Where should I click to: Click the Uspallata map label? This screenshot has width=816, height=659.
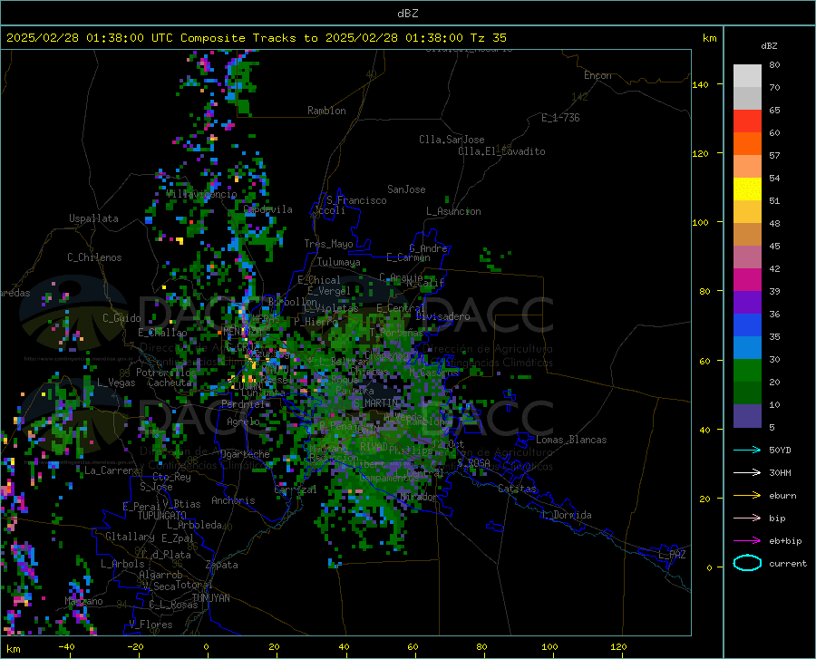click(93, 218)
